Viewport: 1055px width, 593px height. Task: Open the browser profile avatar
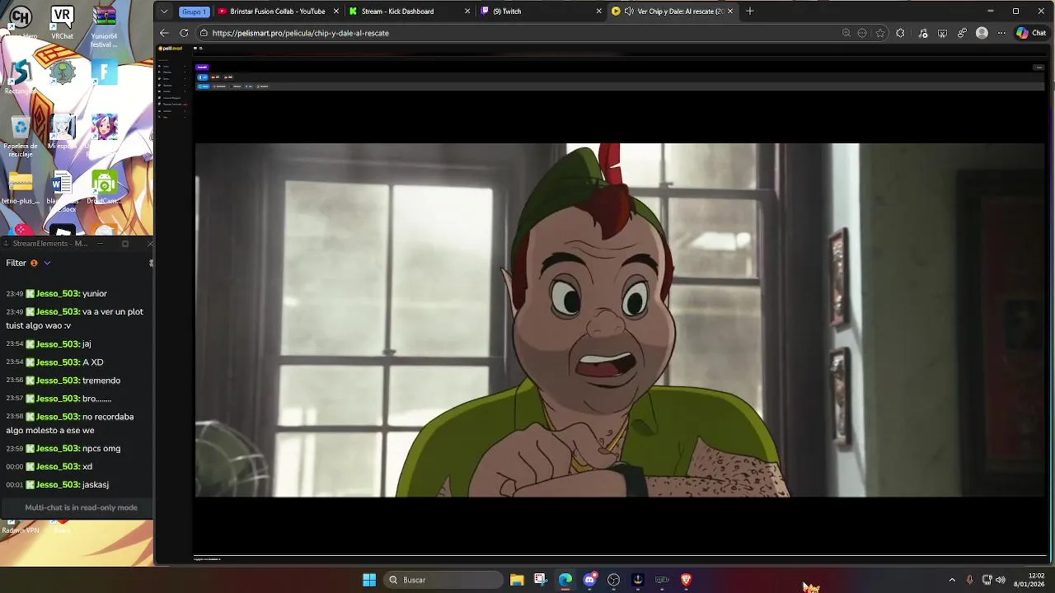[982, 33]
